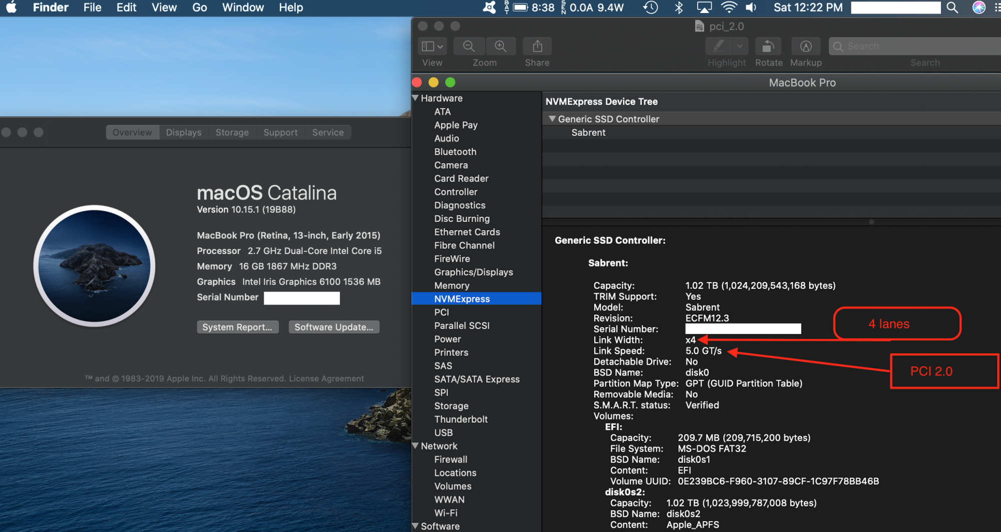Image resolution: width=1001 pixels, height=532 pixels.
Task: Click the Software Update button
Action: (334, 327)
